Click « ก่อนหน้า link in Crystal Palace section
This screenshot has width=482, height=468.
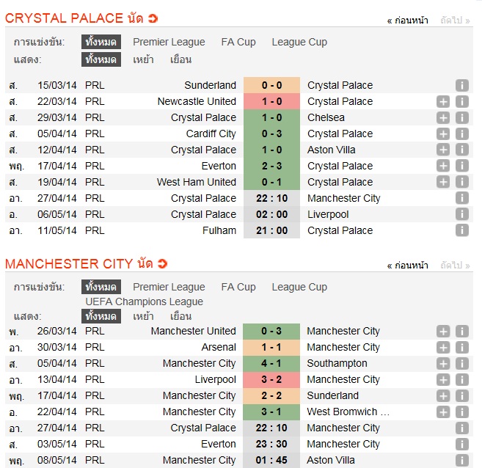407,21
